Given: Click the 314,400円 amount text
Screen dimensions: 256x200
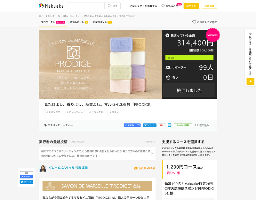Looking at the screenshot, I should [195, 43].
